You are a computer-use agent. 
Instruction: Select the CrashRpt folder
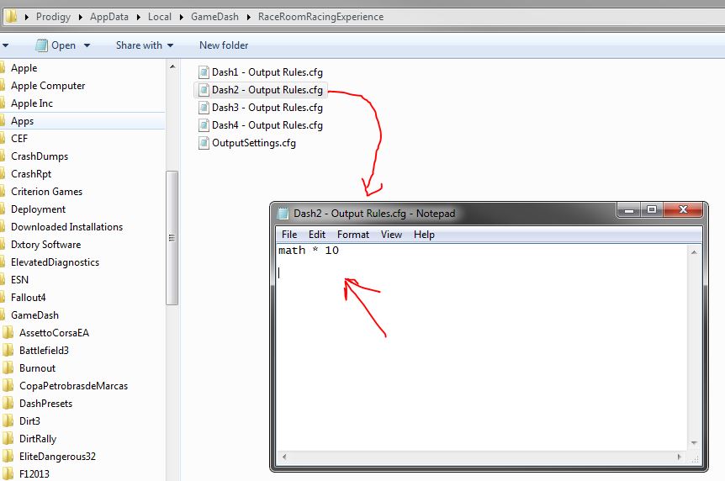[31, 174]
